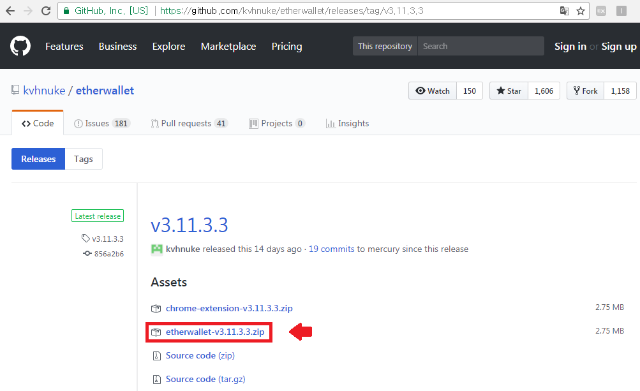The height and width of the screenshot is (391, 640).
Task: Select the Tags button
Action: [x=83, y=159]
